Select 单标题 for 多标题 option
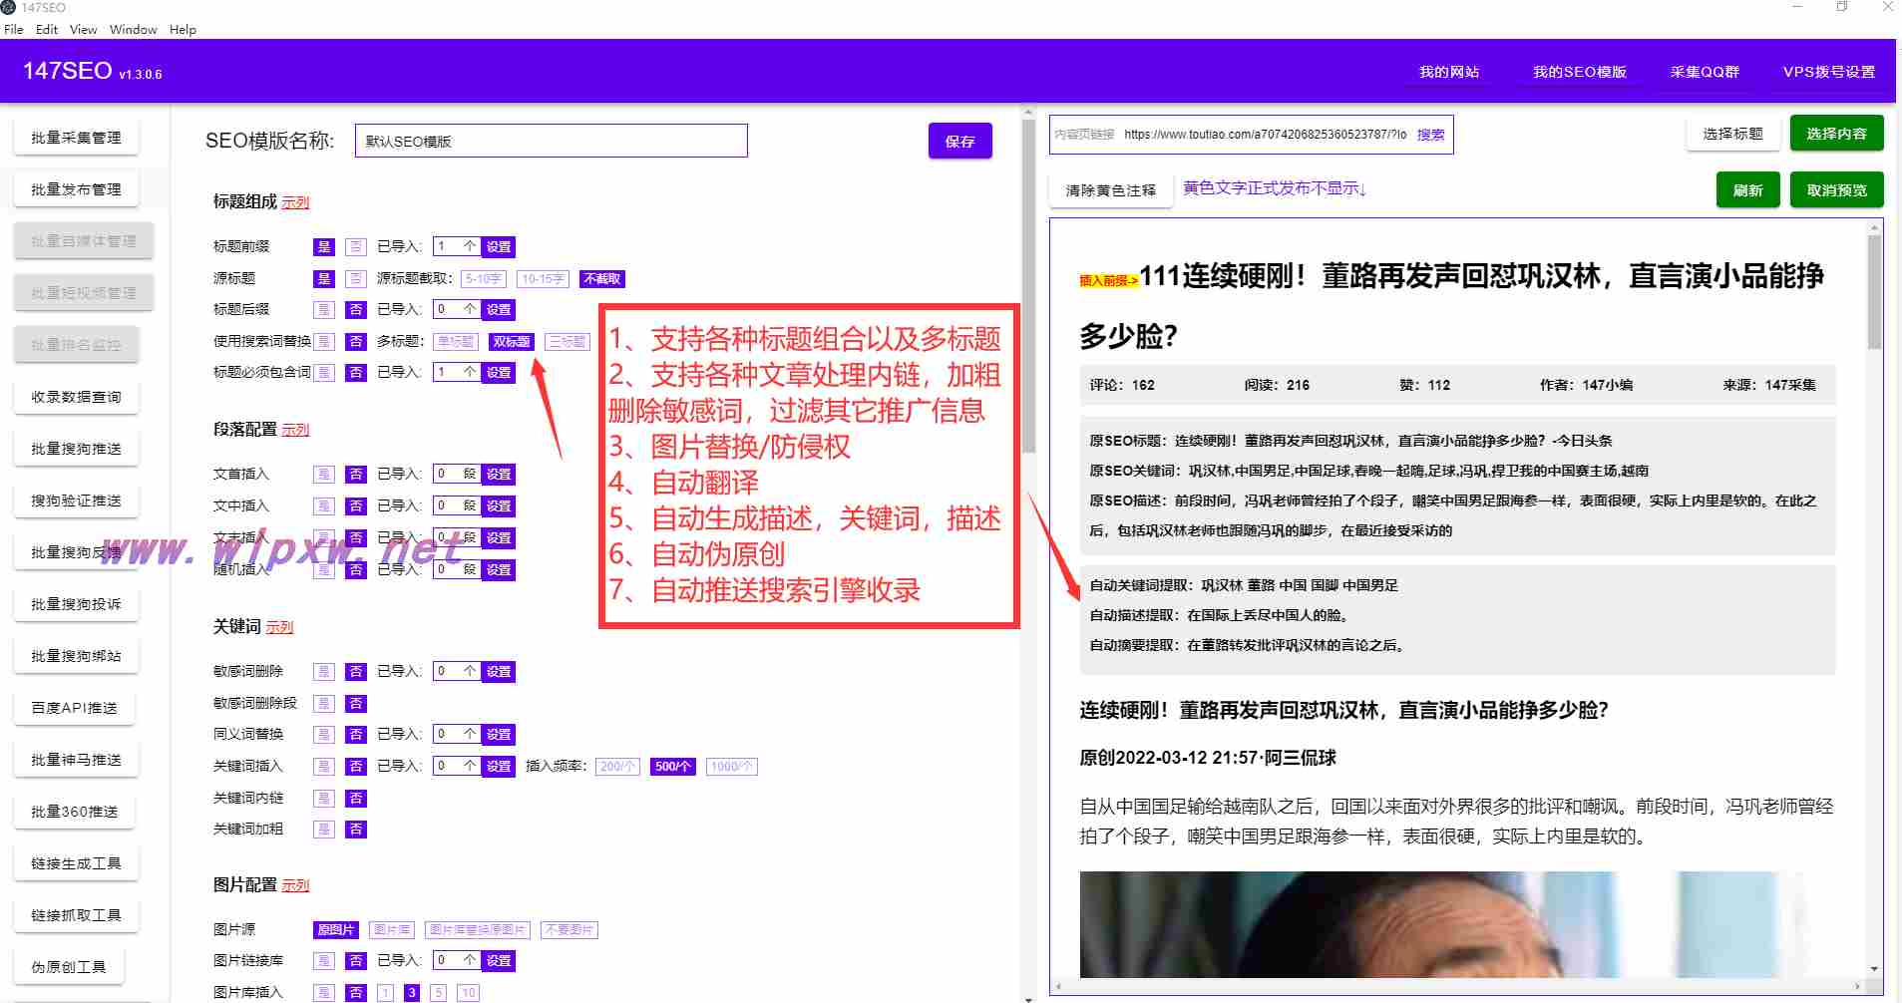 pos(456,342)
